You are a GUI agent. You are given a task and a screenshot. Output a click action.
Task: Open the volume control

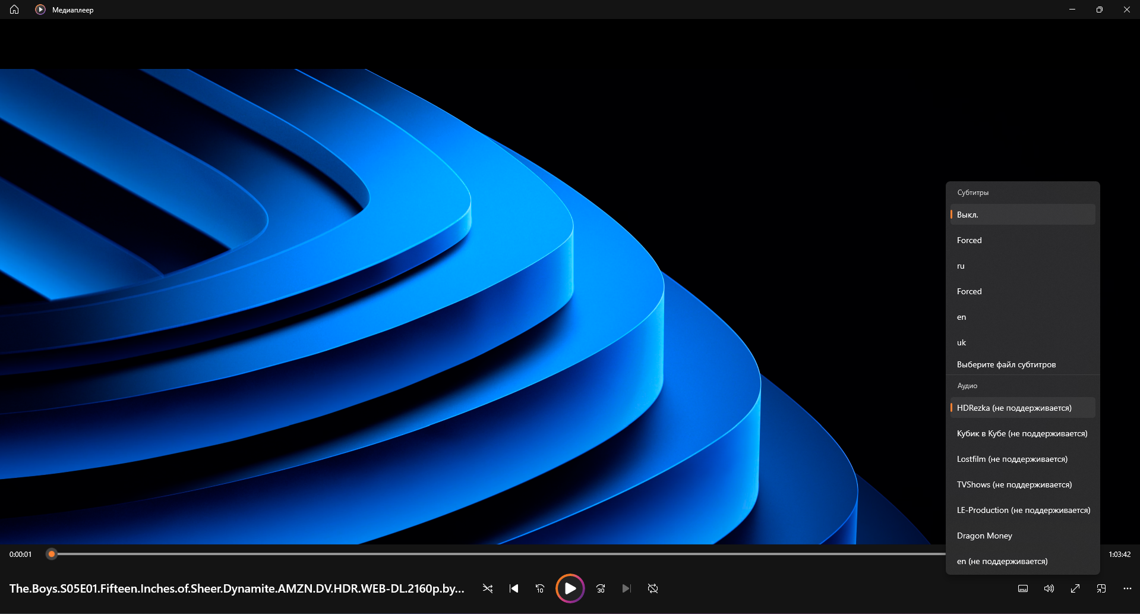click(x=1049, y=588)
